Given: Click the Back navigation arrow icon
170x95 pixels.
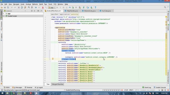Looking at the screenshot, I should click(x=36, y=7).
